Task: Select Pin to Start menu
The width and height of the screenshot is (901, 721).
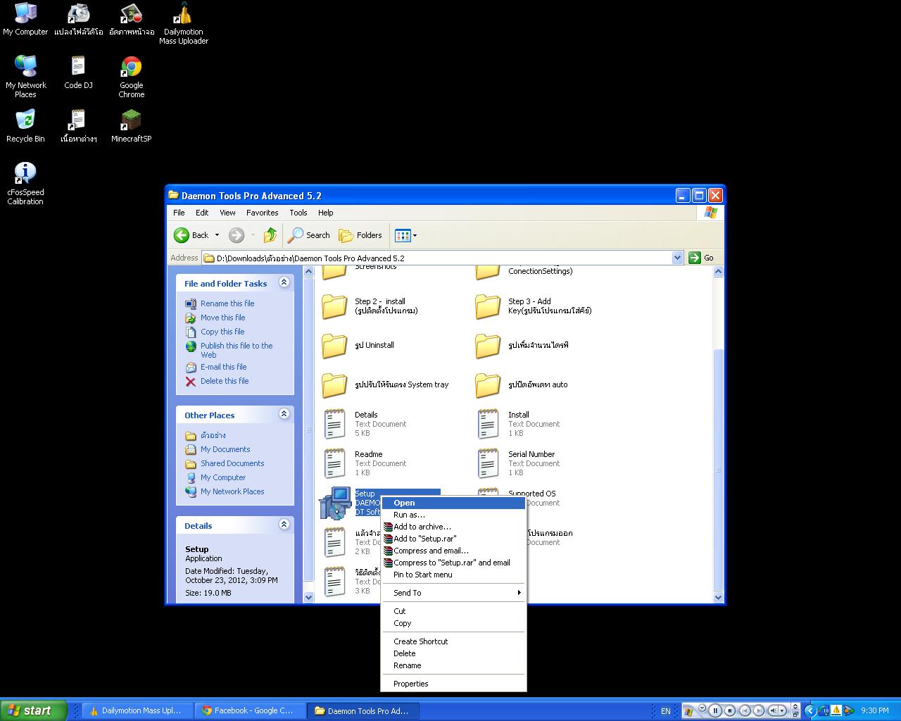Action: coord(454,575)
